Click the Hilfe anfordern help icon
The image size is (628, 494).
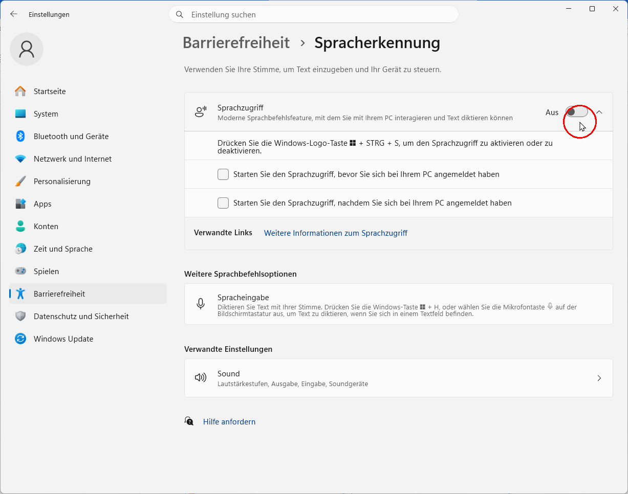click(189, 421)
